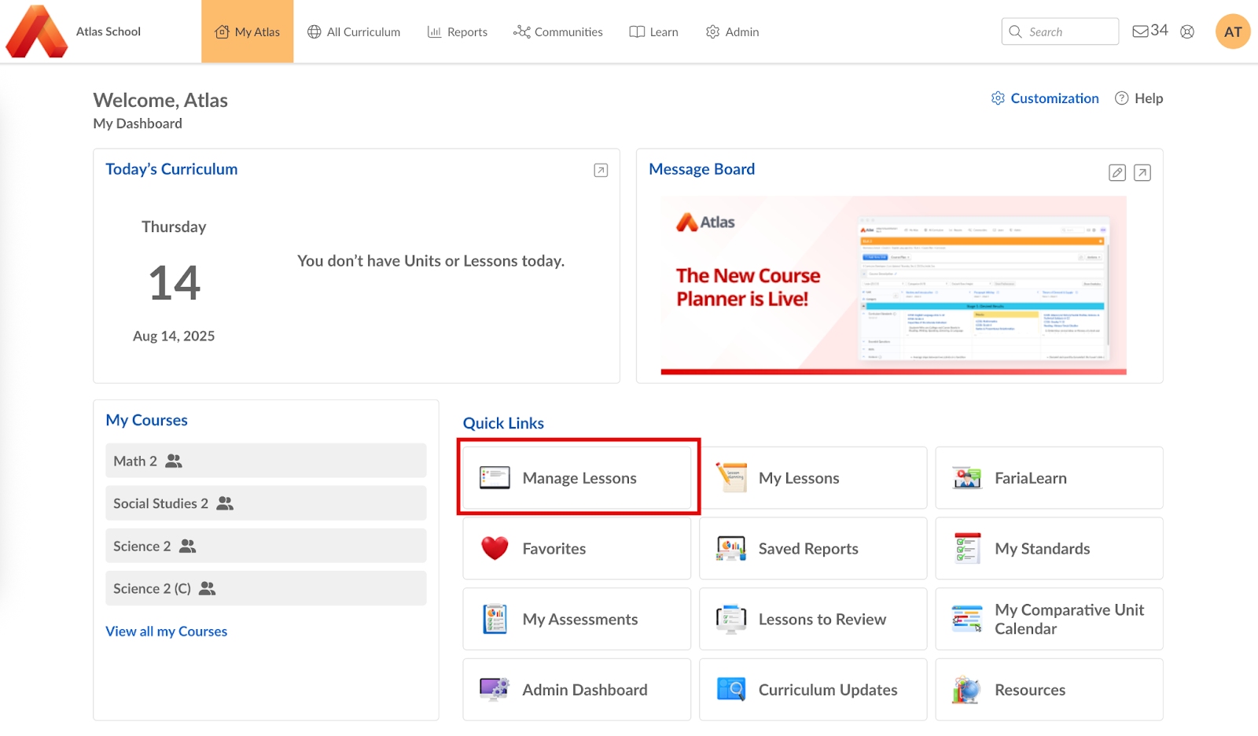Viewport: 1258px width, 736px height.
Task: Click the Help question mark icon
Action: [1122, 98]
